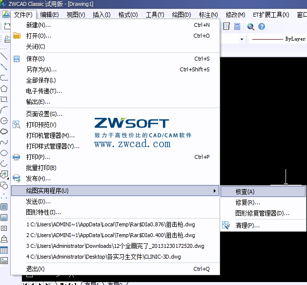Viewport: 307px width, 285px height.
Task: Open the recent file CLINIC-3D.dwg
Action: click(x=103, y=257)
